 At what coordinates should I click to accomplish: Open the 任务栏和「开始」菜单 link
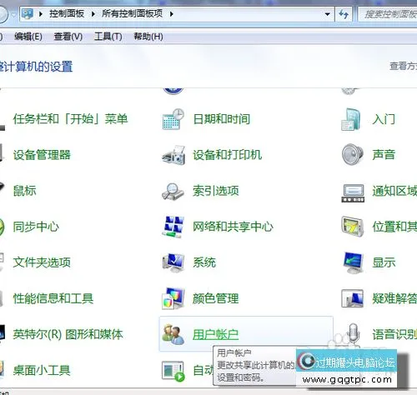pos(71,119)
